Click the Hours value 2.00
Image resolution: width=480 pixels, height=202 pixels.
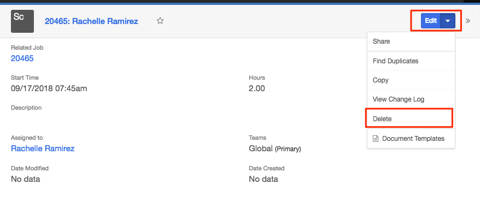coord(257,88)
